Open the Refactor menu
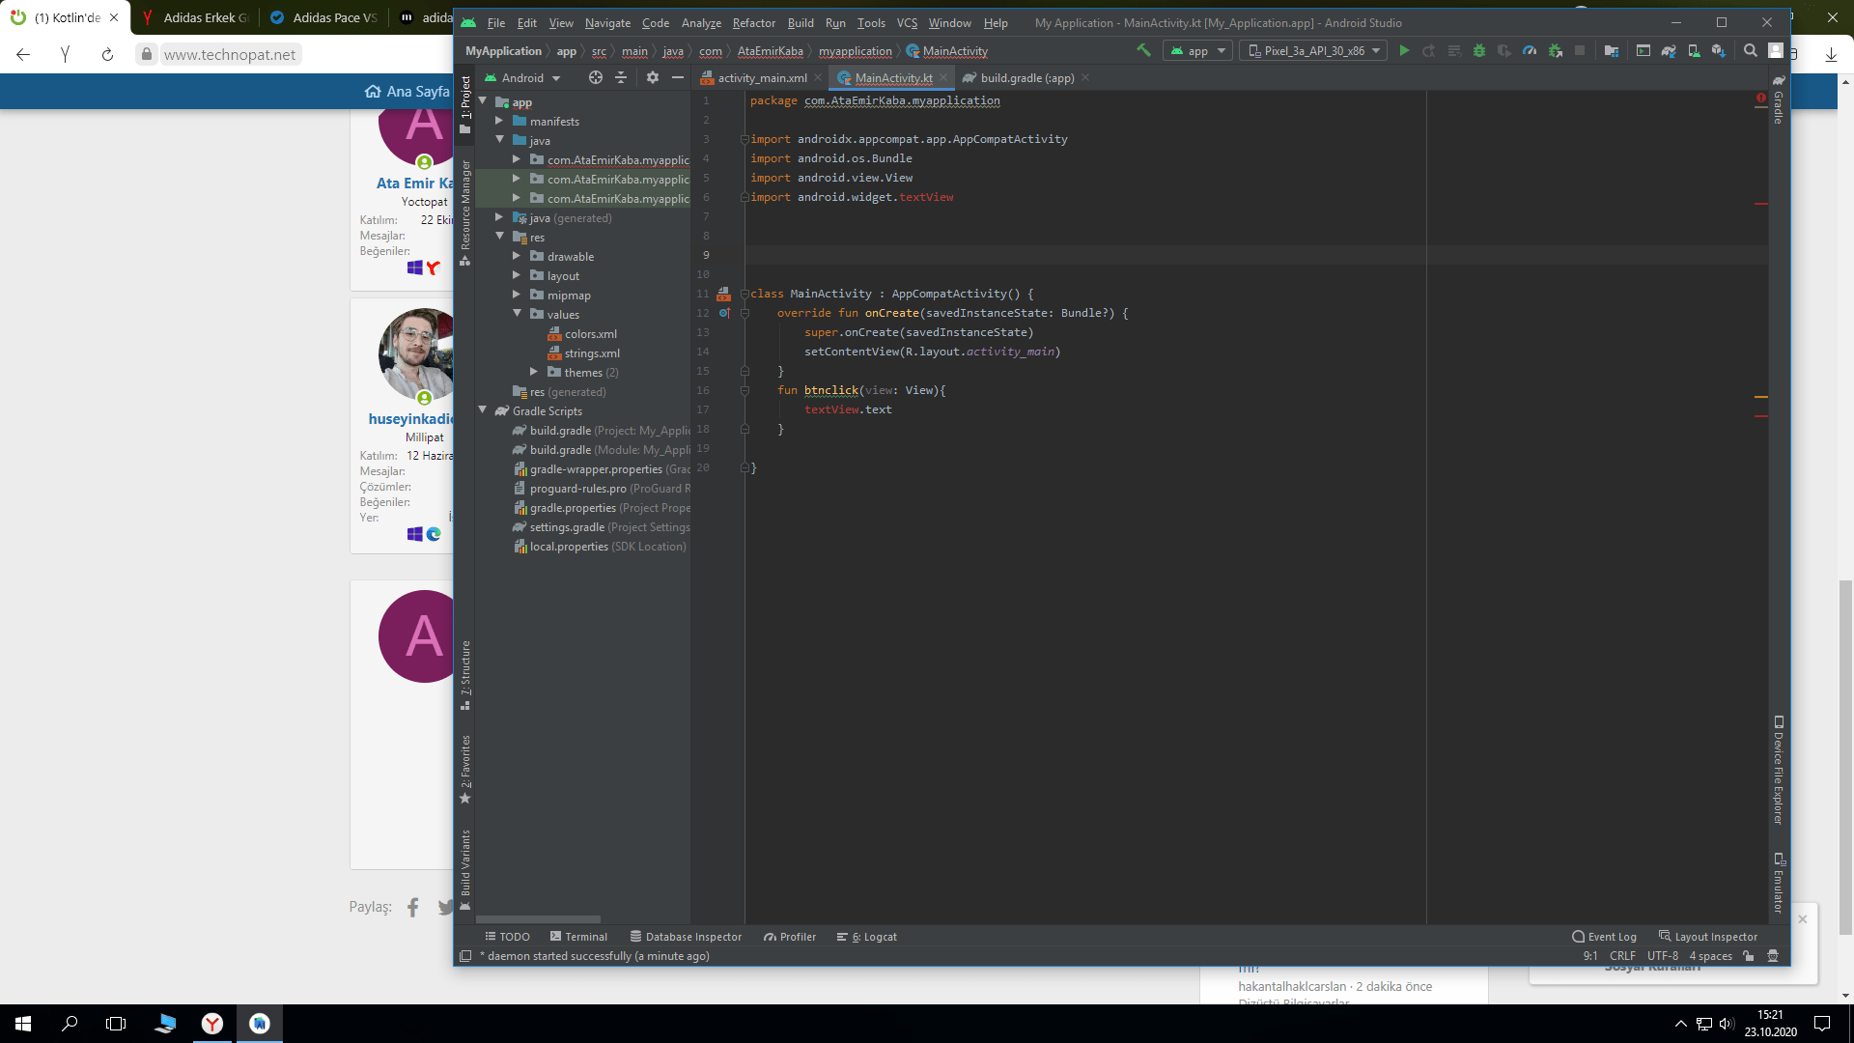1854x1043 pixels. click(753, 22)
